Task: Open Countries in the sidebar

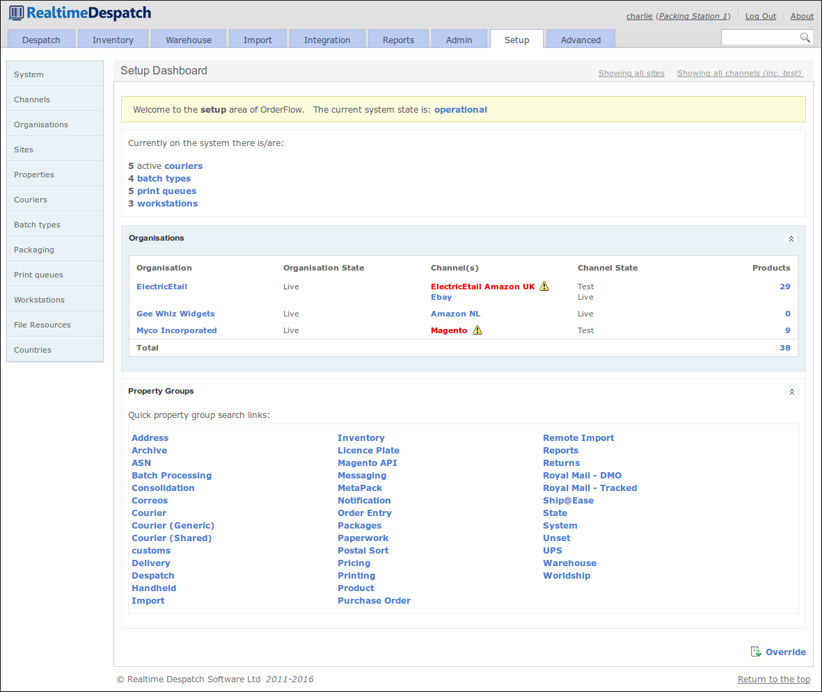Action: coord(55,349)
